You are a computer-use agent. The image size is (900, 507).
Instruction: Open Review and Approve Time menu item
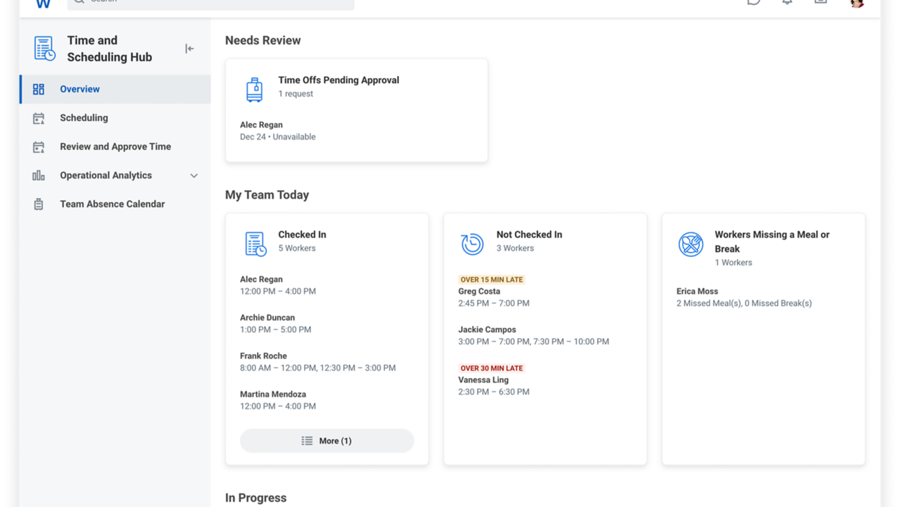click(115, 146)
